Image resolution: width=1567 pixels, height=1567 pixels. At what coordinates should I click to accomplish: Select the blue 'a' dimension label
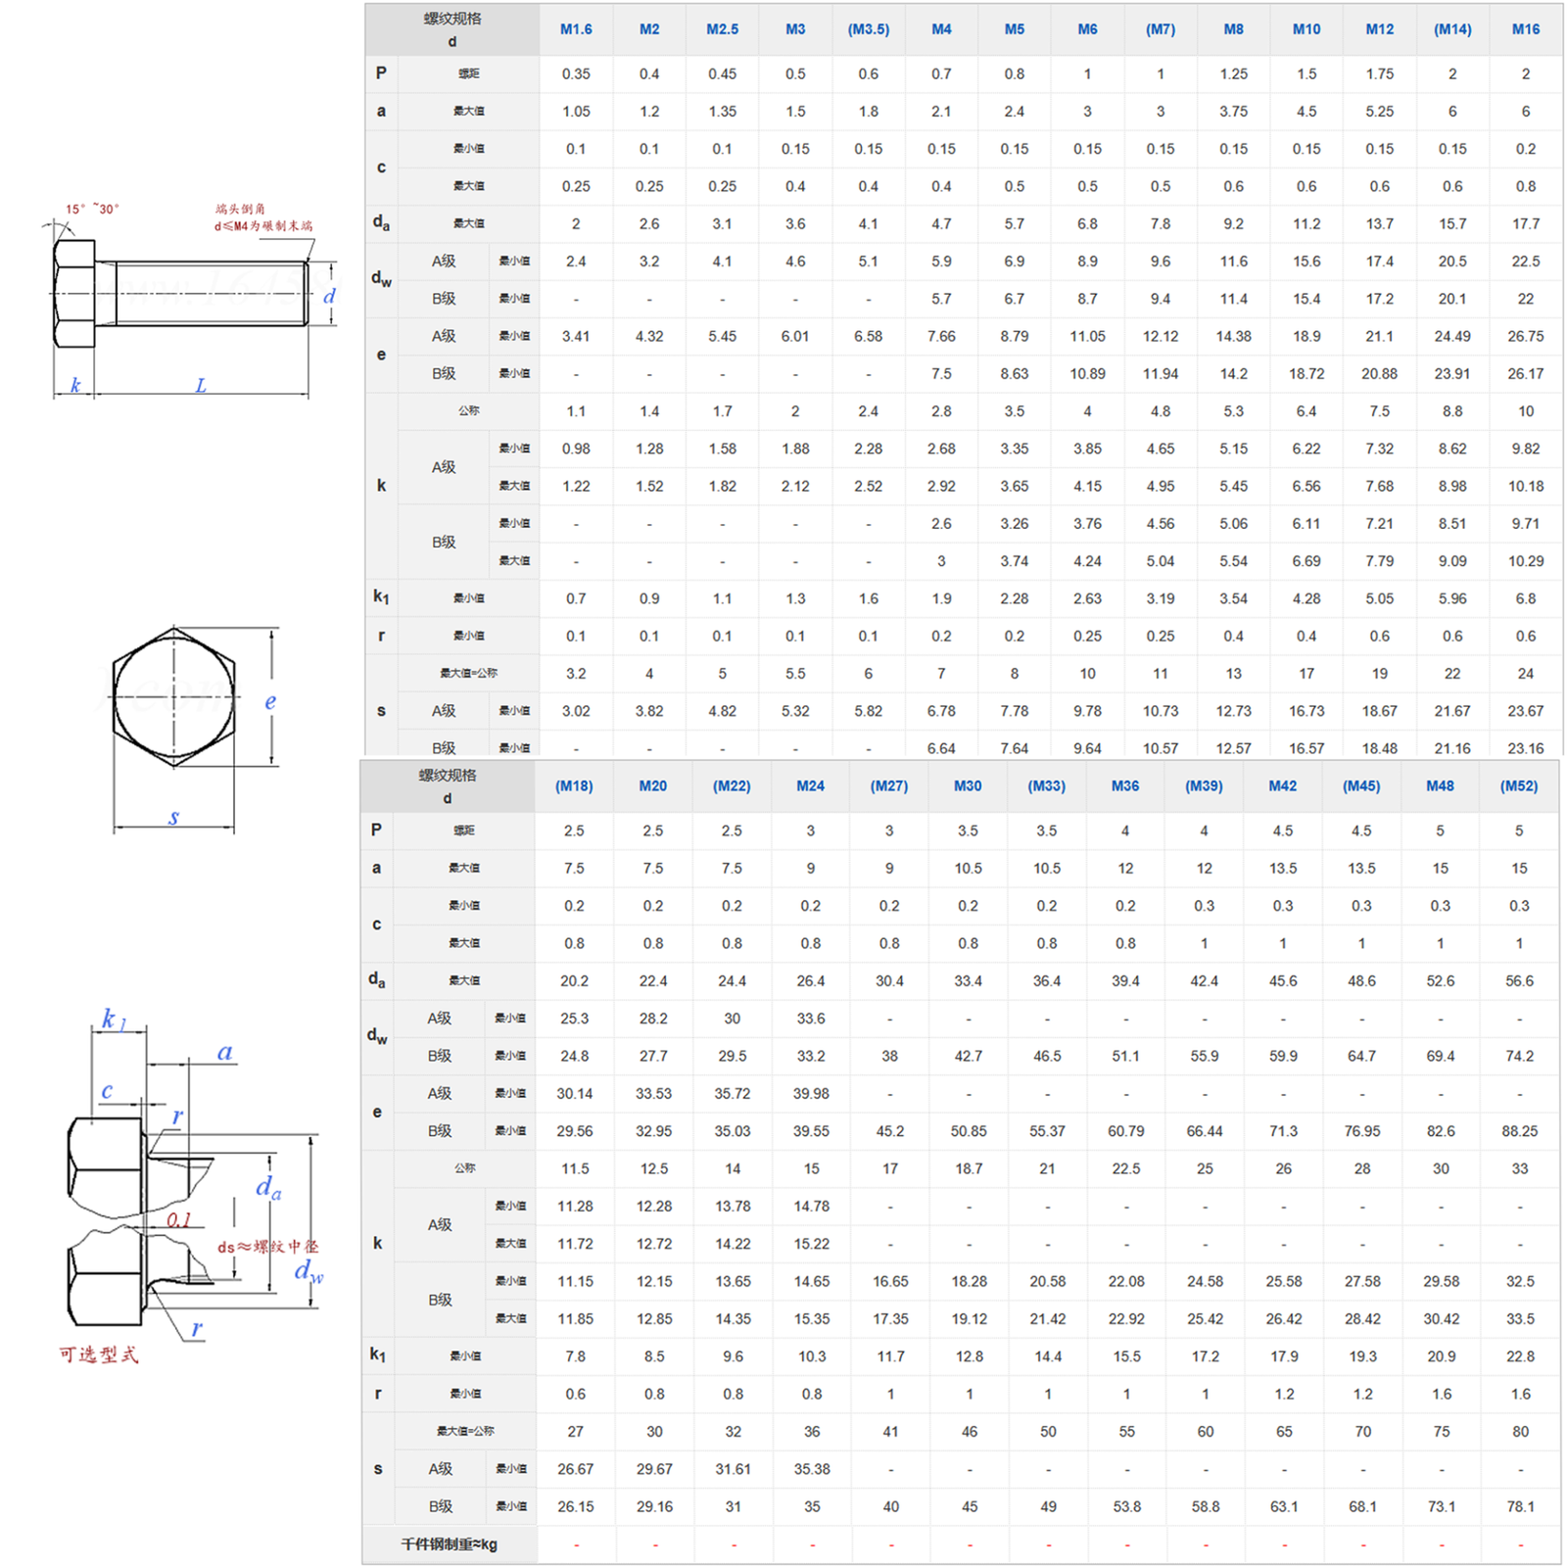pos(225,1052)
